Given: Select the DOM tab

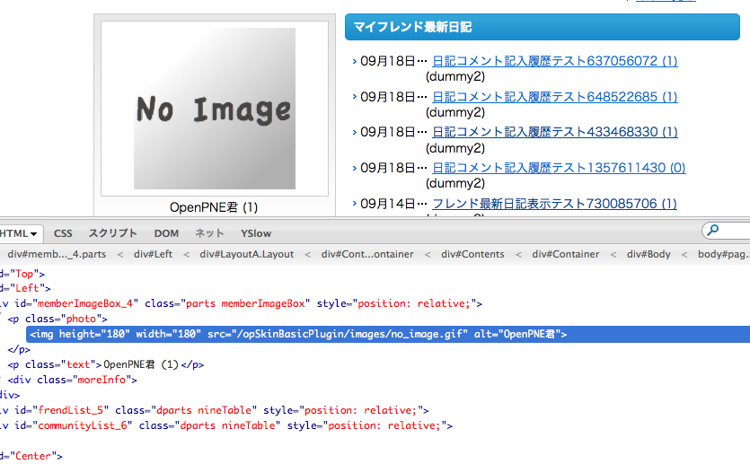Looking at the screenshot, I should (x=166, y=233).
